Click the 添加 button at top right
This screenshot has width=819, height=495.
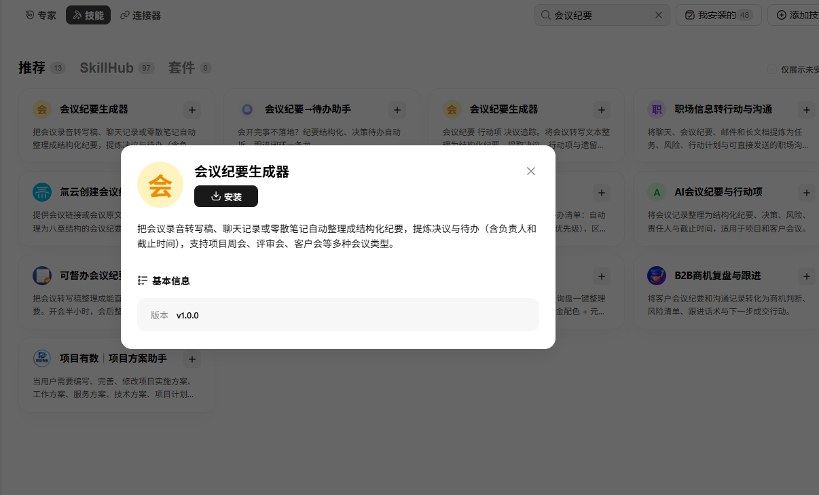[793, 15]
